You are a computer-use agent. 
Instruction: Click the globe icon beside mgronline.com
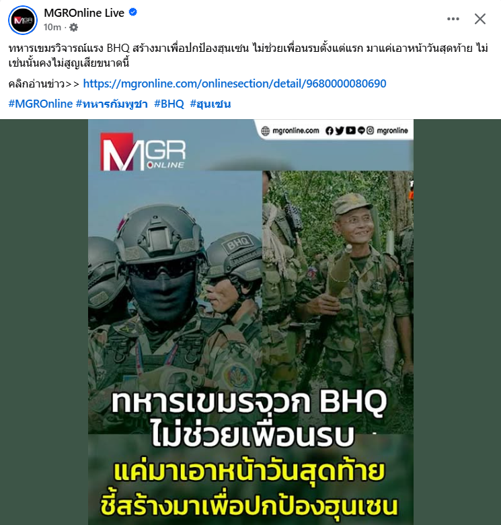pyautogui.click(x=265, y=131)
